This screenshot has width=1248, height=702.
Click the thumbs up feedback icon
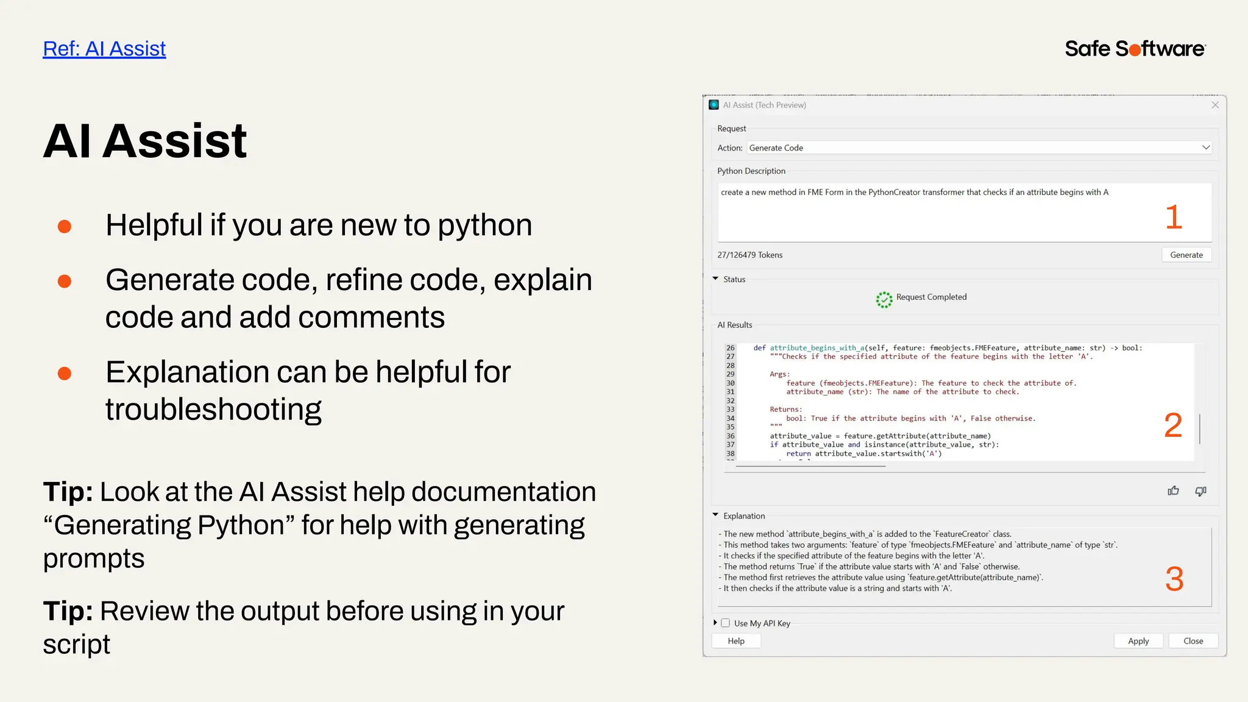click(1173, 491)
